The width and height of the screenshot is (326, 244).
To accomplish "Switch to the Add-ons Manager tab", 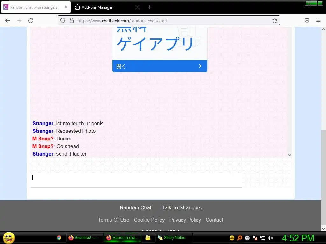I will point(107,7).
